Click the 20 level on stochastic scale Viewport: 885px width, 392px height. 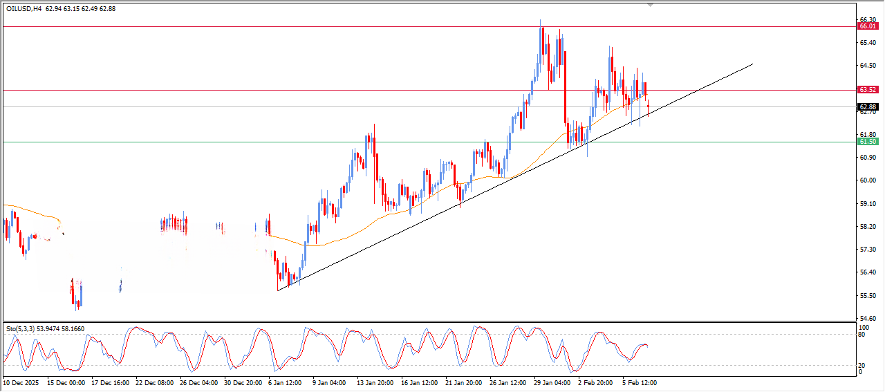pyautogui.click(x=861, y=365)
